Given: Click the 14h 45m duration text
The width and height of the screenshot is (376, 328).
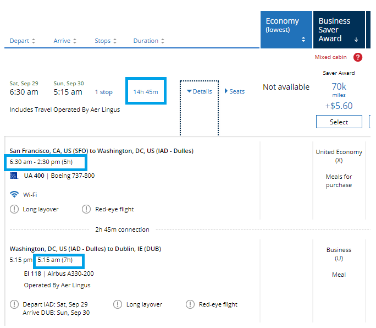Looking at the screenshot, I should (146, 92).
